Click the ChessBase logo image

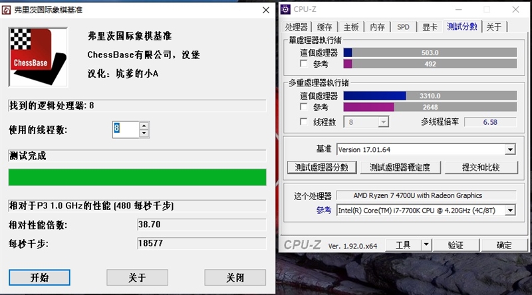(x=38, y=57)
